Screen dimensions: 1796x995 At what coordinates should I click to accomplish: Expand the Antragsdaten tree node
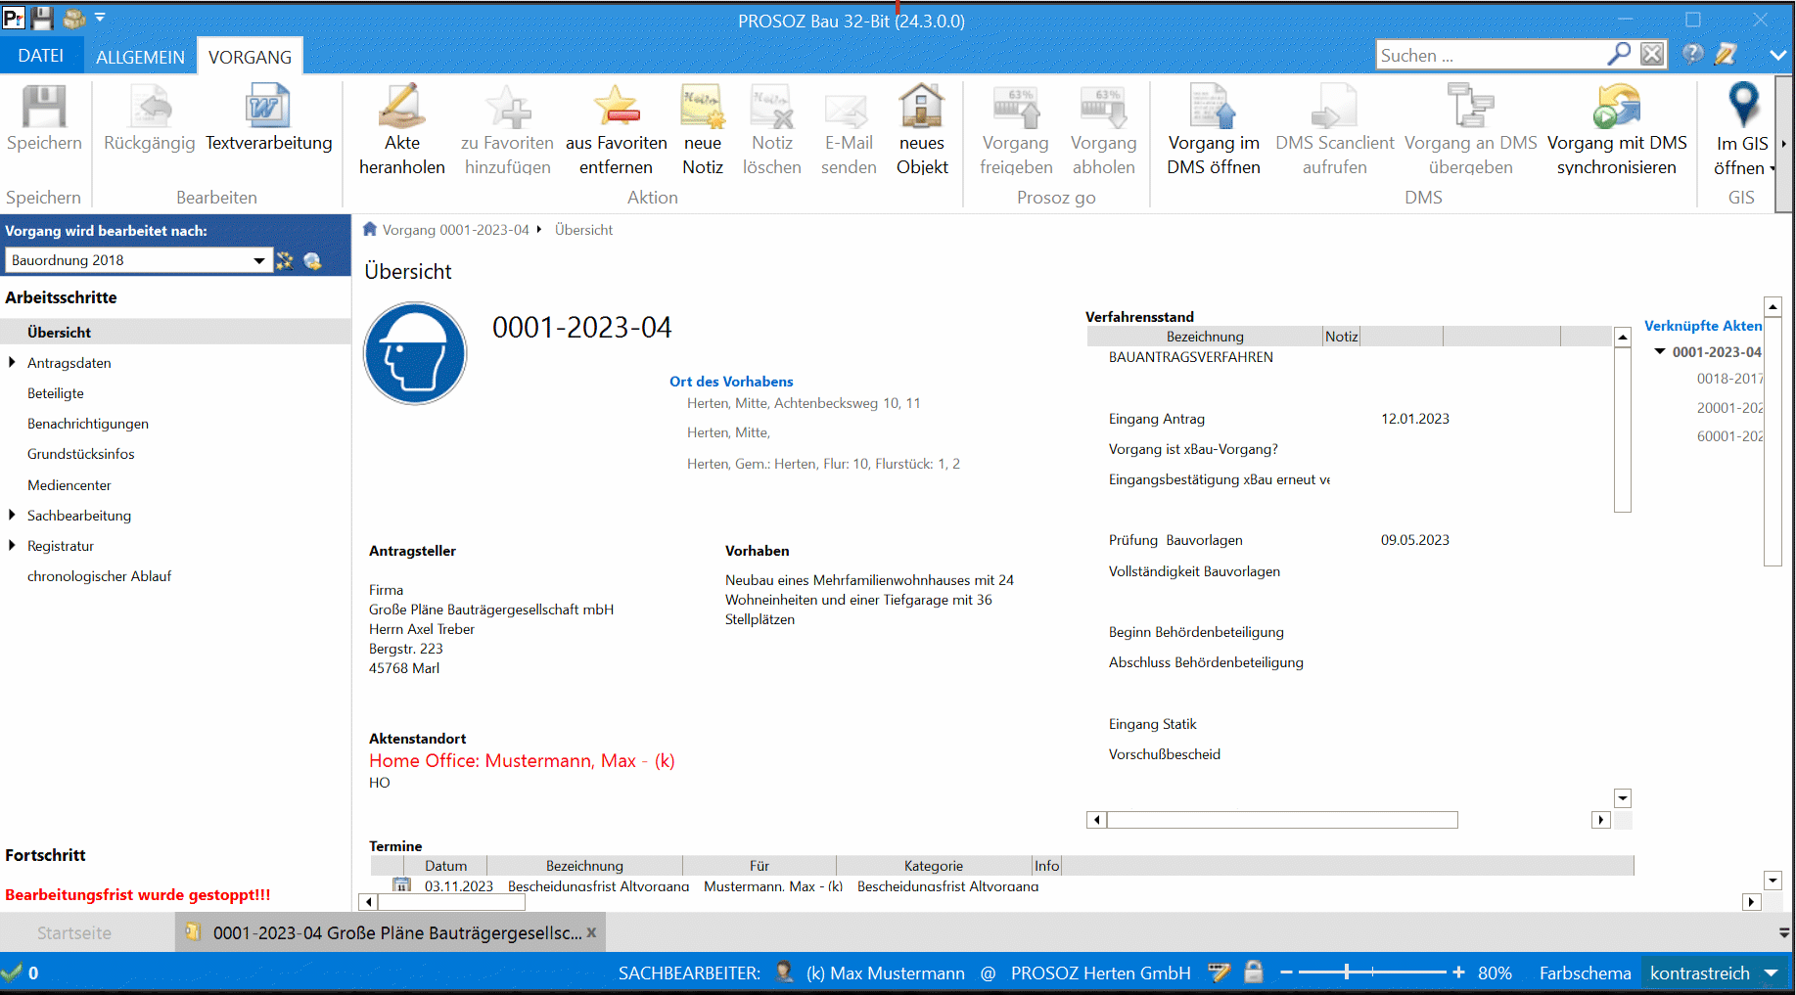[x=12, y=362]
